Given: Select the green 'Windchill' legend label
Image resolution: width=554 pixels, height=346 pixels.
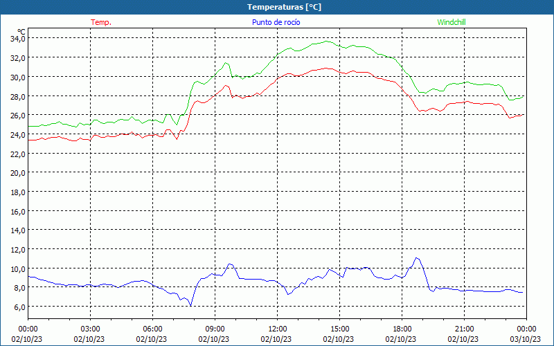Looking at the screenshot, I should click(x=452, y=22).
